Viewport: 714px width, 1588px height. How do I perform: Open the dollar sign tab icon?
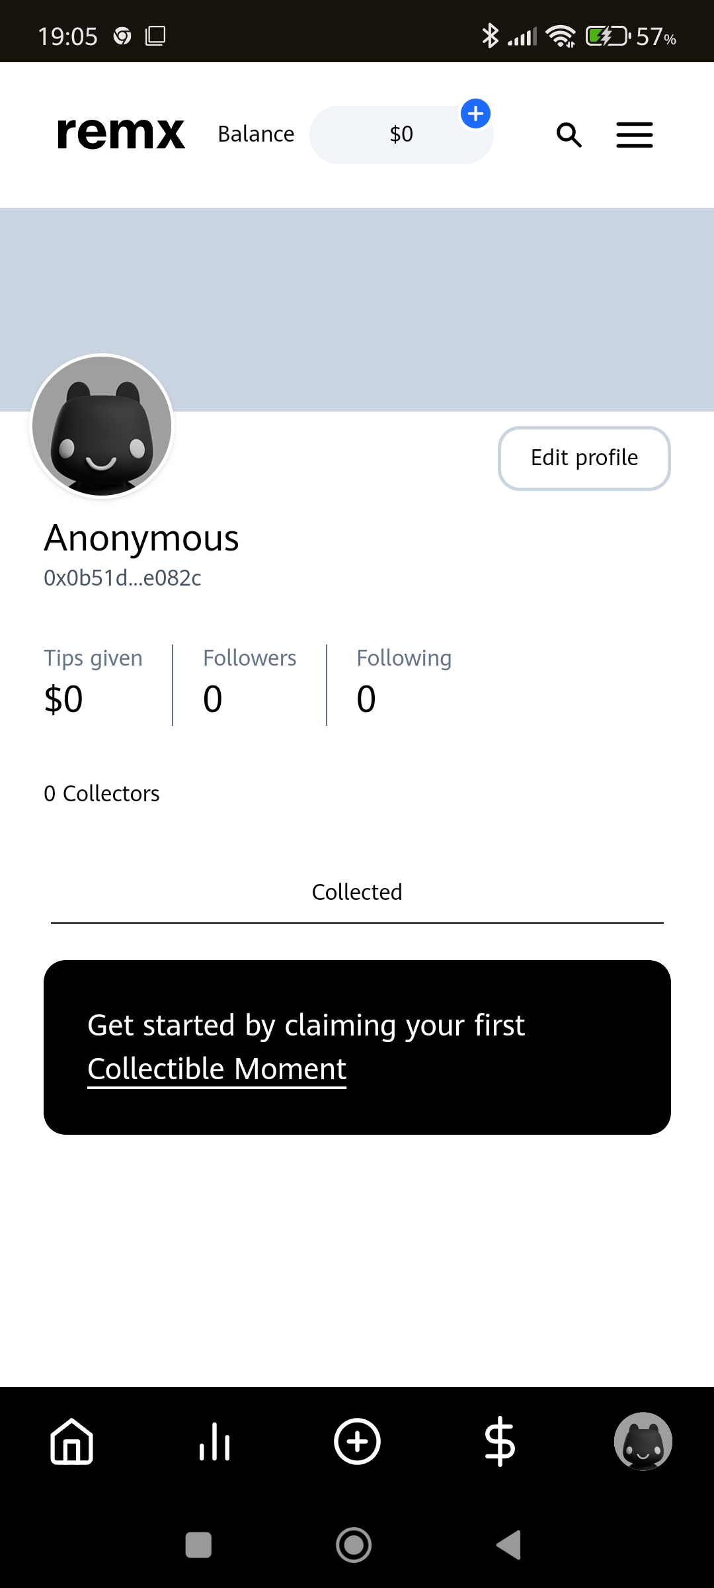(x=500, y=1442)
